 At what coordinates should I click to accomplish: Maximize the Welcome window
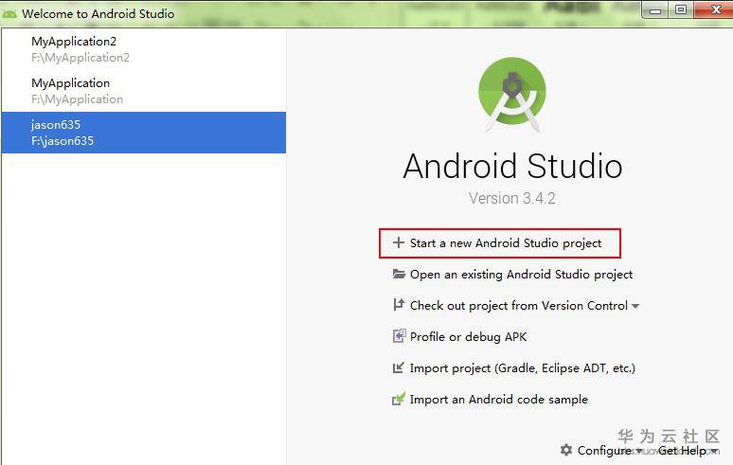pyautogui.click(x=681, y=10)
